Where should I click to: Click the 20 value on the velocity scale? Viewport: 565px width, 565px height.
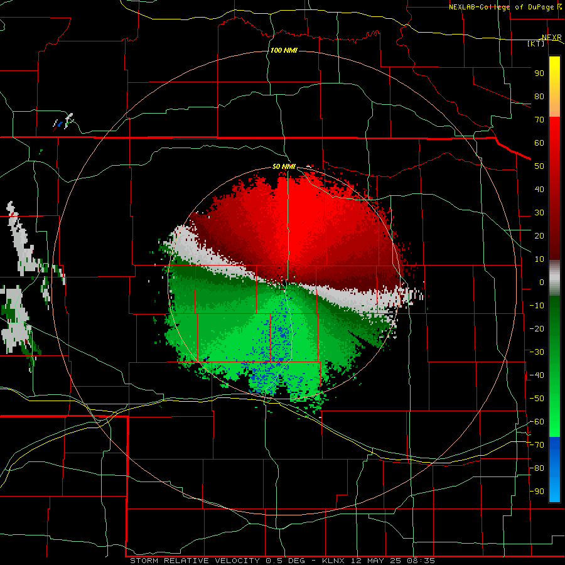(x=539, y=235)
